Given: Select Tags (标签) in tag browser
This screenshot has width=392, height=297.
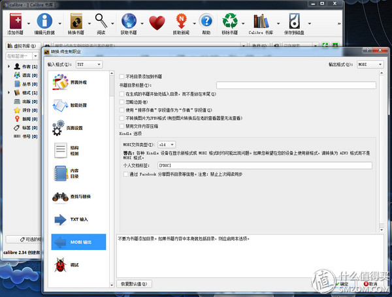Looking at the screenshot, I should 25,128.
